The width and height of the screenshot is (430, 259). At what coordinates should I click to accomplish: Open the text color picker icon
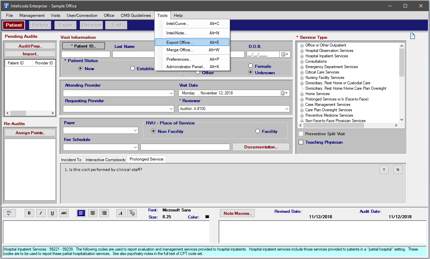pos(132,213)
